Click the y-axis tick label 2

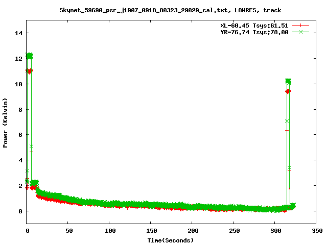(20, 186)
